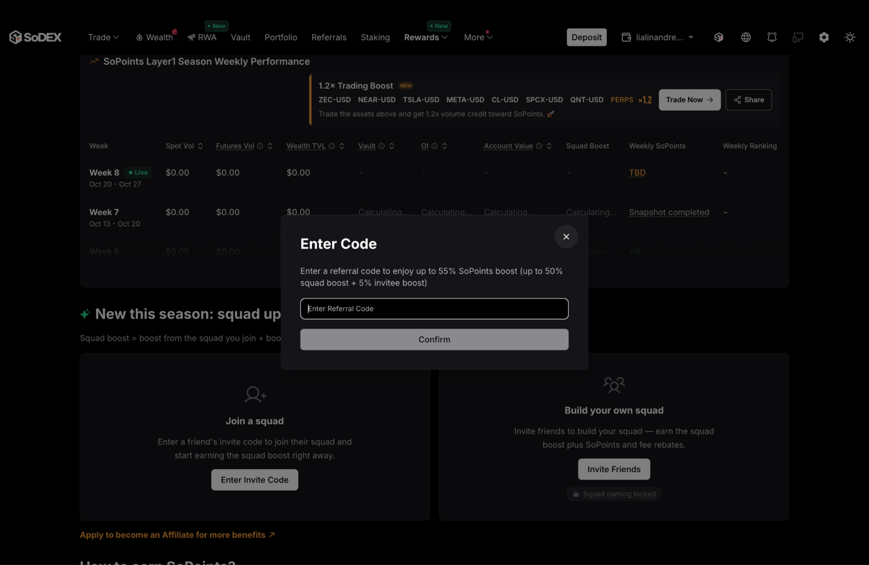Go to Staking

click(375, 37)
